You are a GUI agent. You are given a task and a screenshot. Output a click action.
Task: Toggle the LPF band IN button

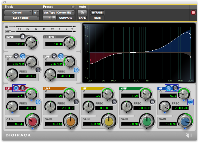[76, 70]
